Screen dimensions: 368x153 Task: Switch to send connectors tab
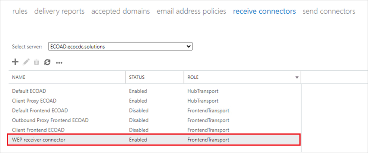(x=329, y=11)
